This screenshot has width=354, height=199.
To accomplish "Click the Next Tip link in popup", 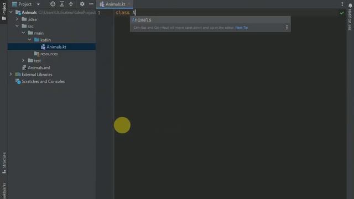I will [242, 28].
